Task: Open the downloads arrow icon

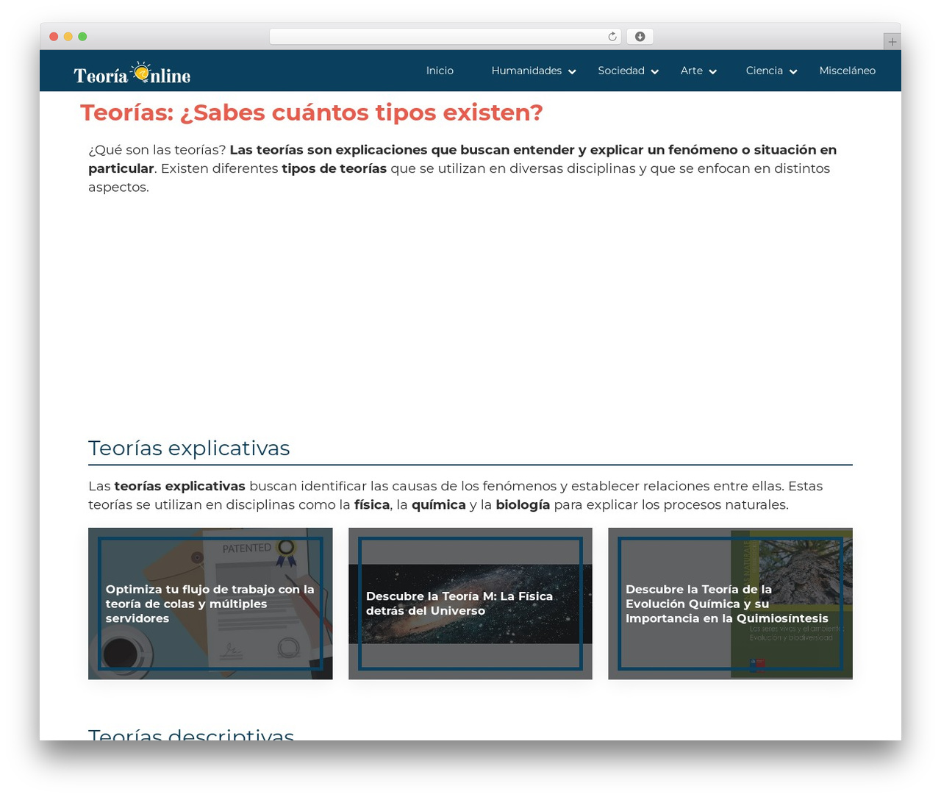Action: tap(640, 37)
